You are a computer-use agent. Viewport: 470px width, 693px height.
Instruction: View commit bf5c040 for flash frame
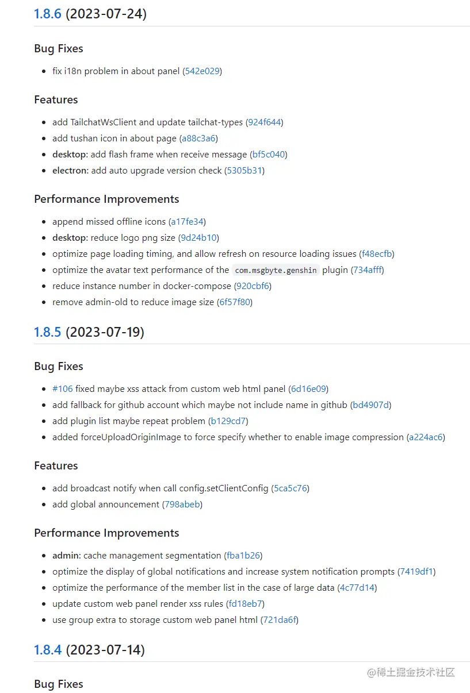[x=269, y=155]
